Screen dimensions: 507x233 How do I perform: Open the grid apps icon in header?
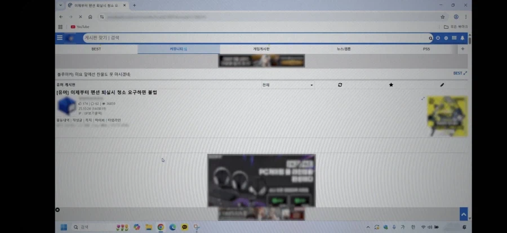tap(454, 38)
